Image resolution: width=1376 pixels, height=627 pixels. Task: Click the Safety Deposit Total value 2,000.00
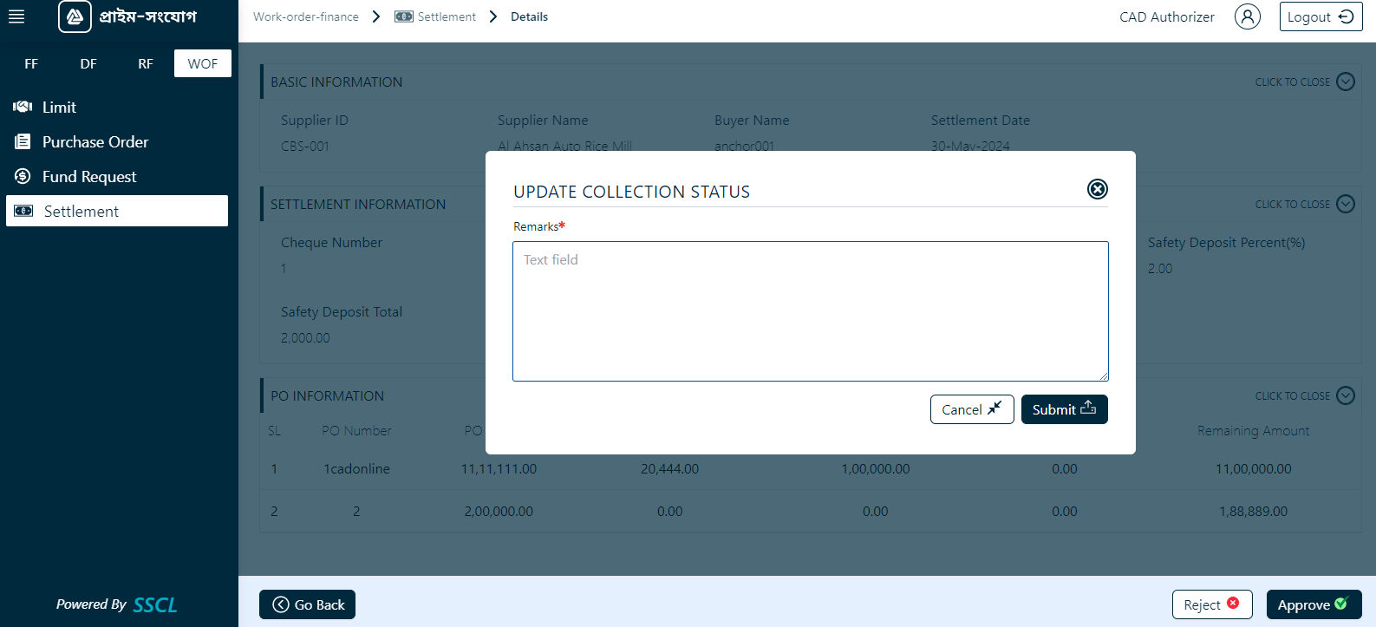click(305, 337)
